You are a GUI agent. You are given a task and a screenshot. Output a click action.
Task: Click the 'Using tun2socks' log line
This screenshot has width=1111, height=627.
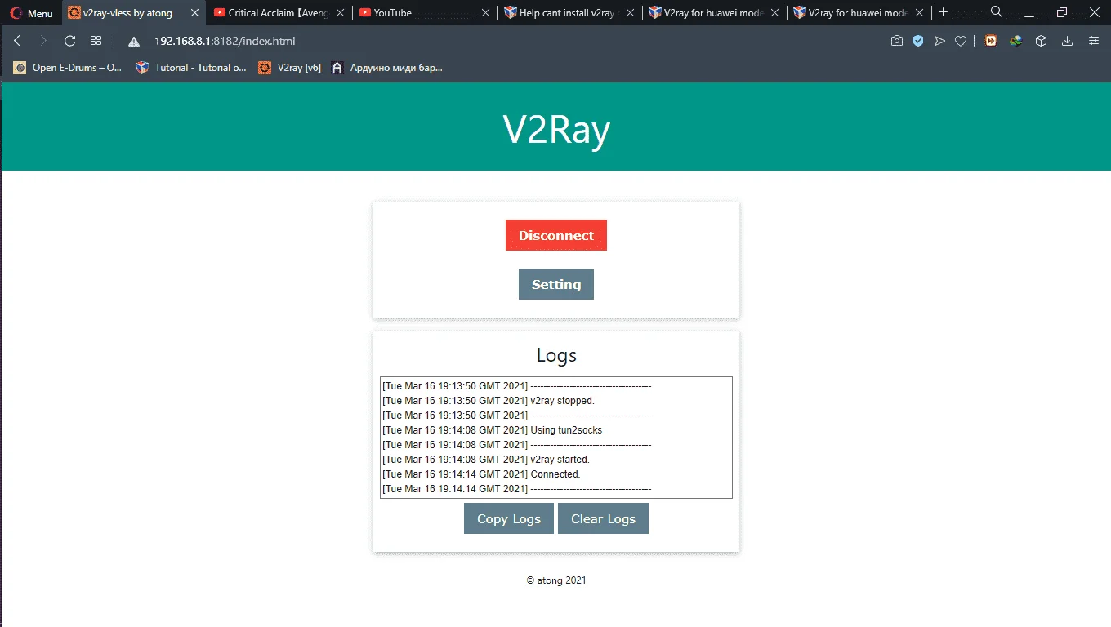493,430
